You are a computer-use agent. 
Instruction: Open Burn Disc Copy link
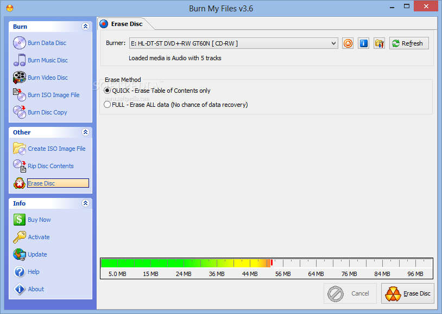click(x=47, y=112)
